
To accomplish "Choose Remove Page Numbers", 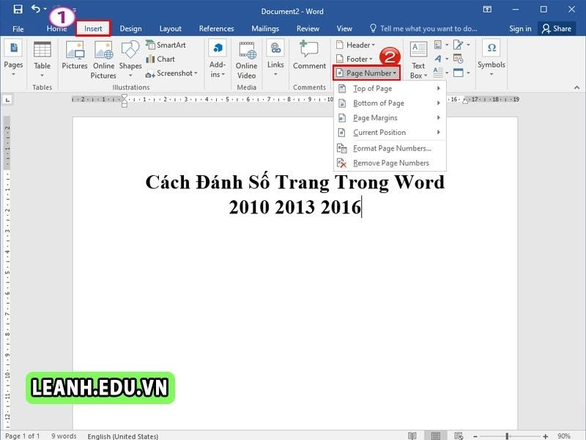I will tap(390, 163).
